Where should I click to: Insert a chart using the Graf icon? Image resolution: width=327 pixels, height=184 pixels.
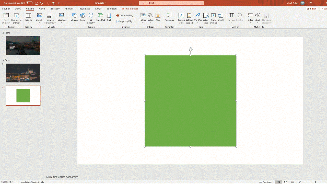tap(109, 18)
